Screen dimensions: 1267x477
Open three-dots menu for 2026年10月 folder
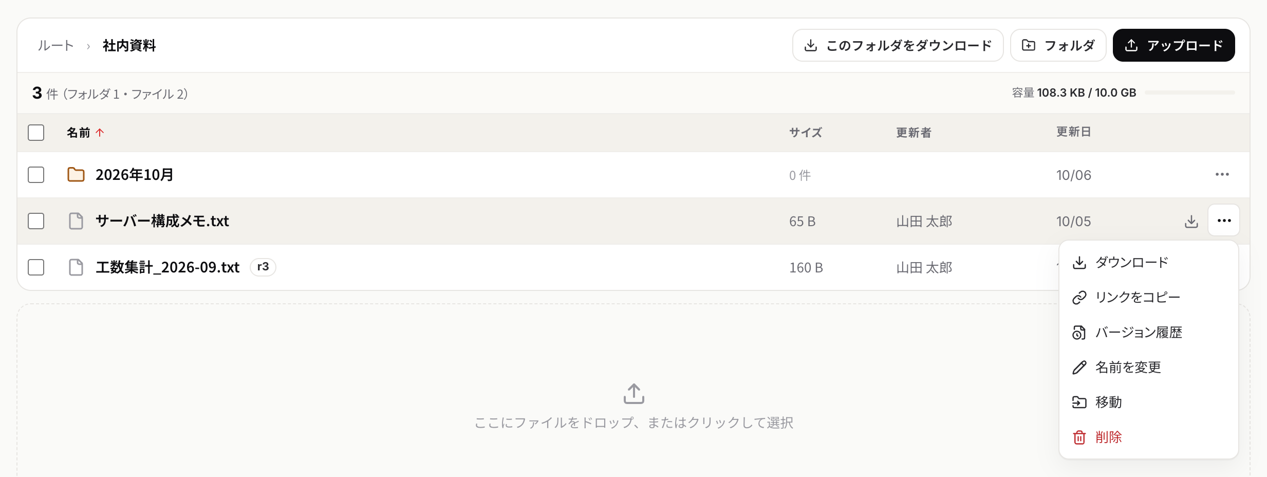click(1222, 175)
